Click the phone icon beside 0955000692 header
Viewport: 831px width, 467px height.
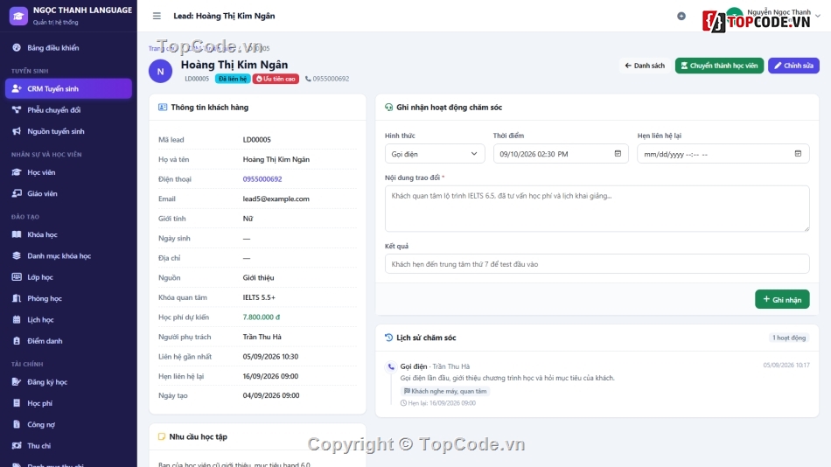308,79
